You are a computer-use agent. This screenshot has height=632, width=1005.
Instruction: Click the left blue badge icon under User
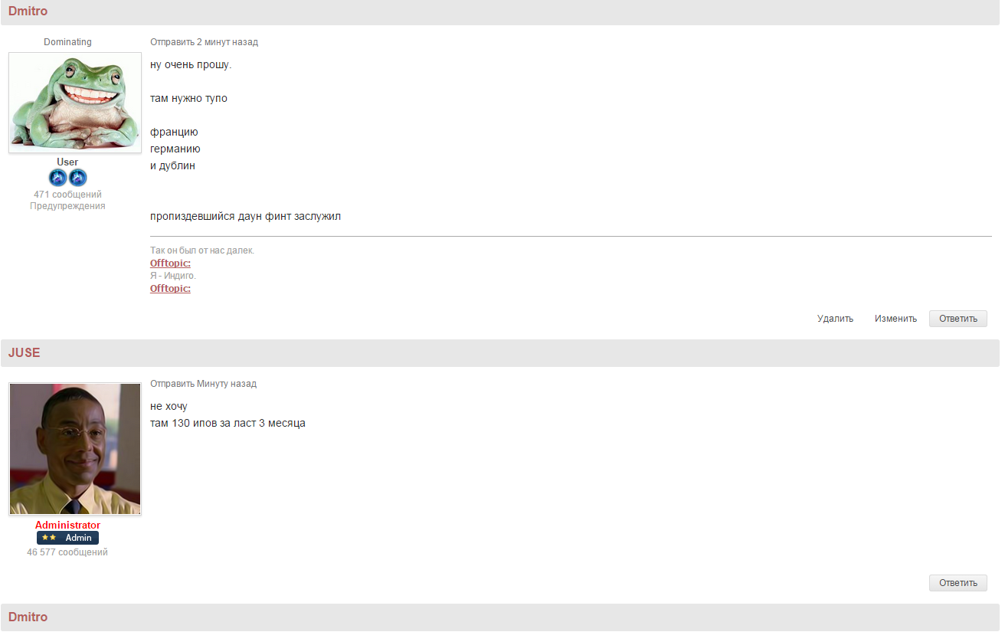click(58, 178)
